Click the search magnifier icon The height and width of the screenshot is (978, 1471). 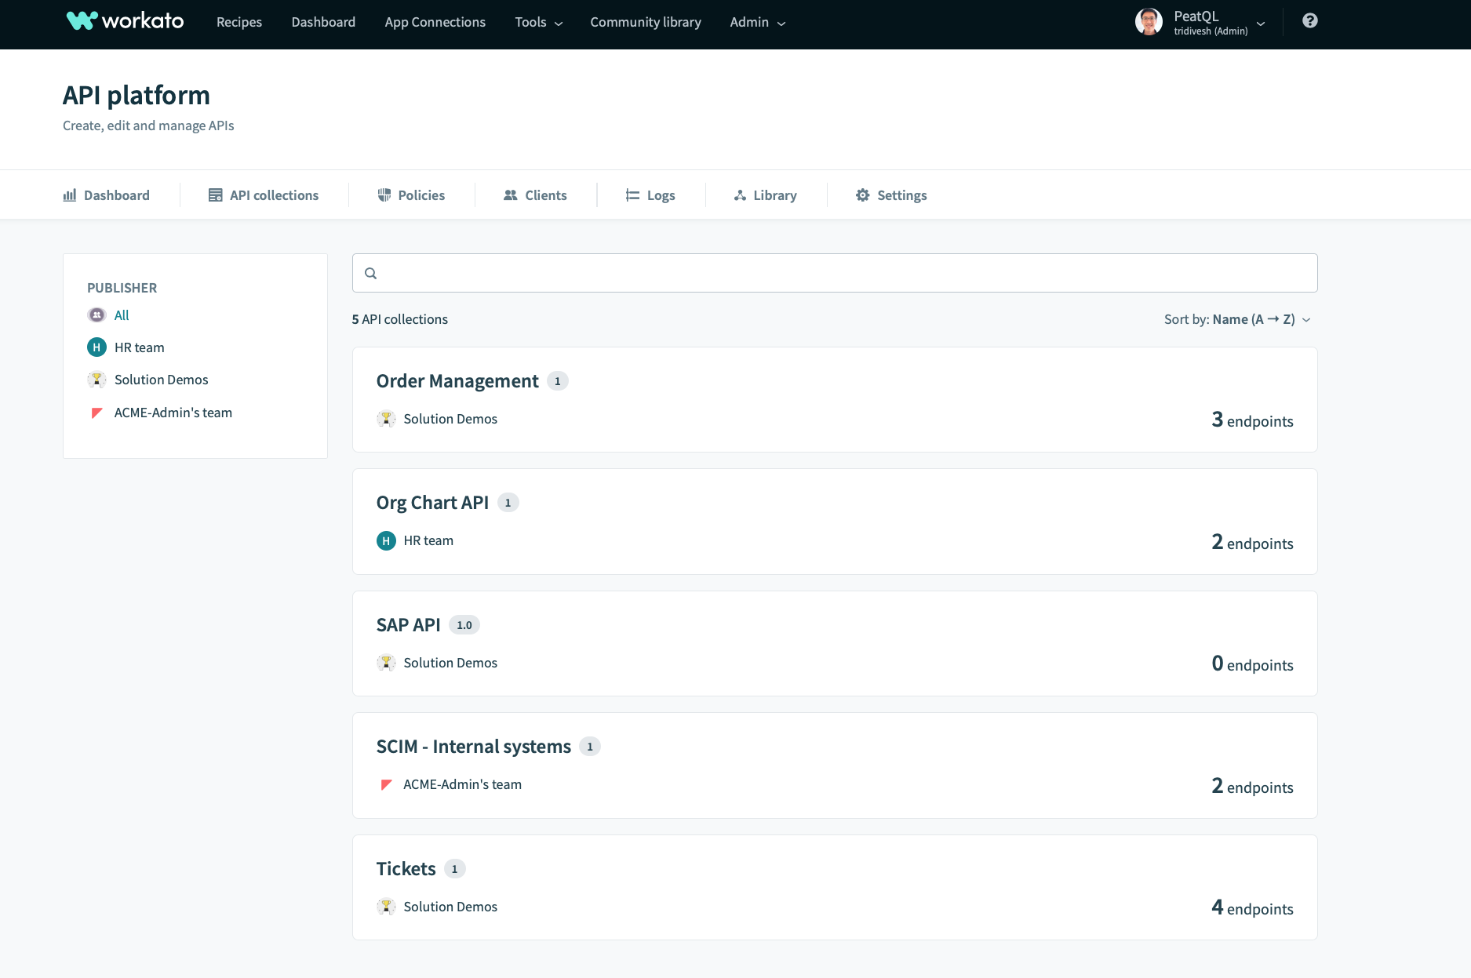tap(371, 274)
